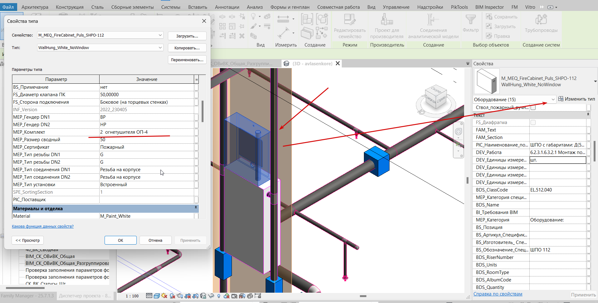
Task: Click the Копировать... button
Action: click(187, 48)
